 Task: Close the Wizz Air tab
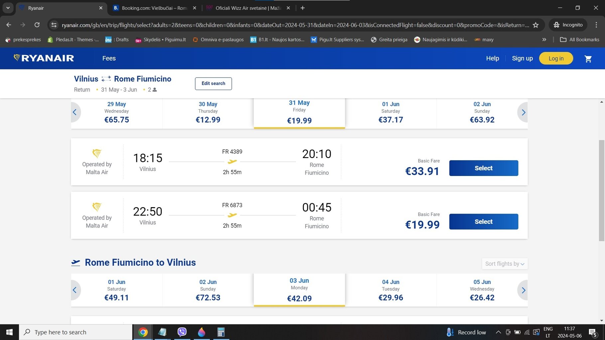point(288,8)
